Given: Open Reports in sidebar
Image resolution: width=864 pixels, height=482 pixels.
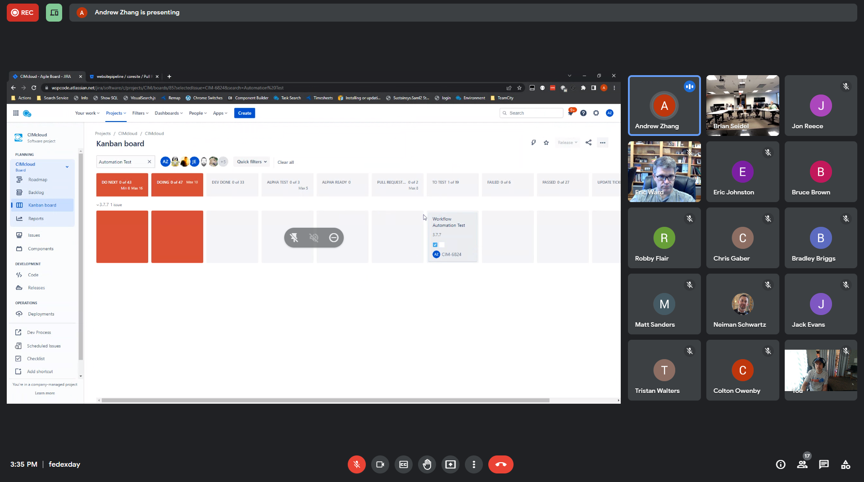Looking at the screenshot, I should click(x=36, y=219).
